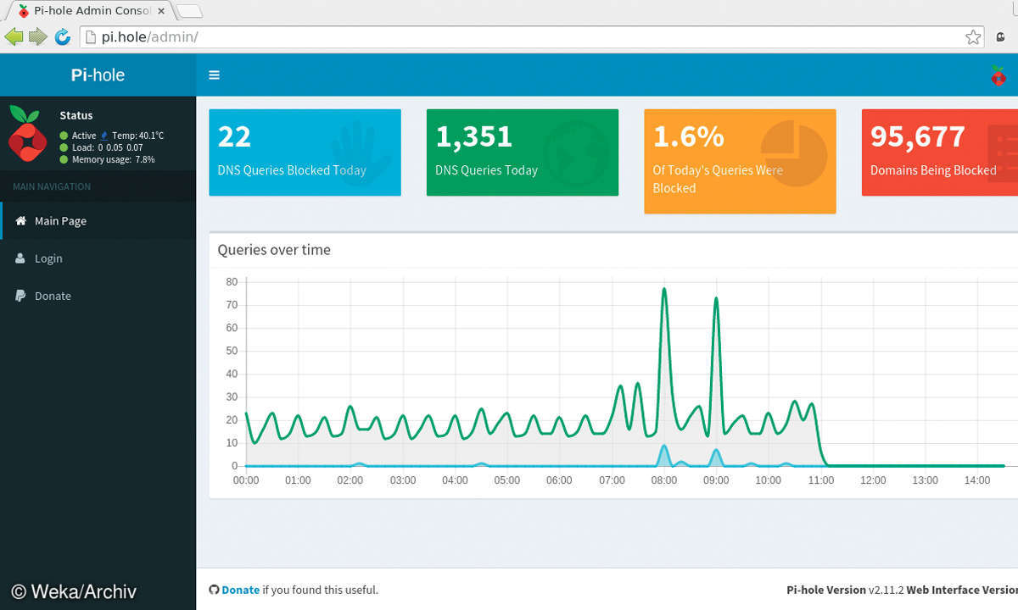This screenshot has width=1018, height=610.
Task: Click the PayPal icon beside Donate
Action: (x=20, y=296)
